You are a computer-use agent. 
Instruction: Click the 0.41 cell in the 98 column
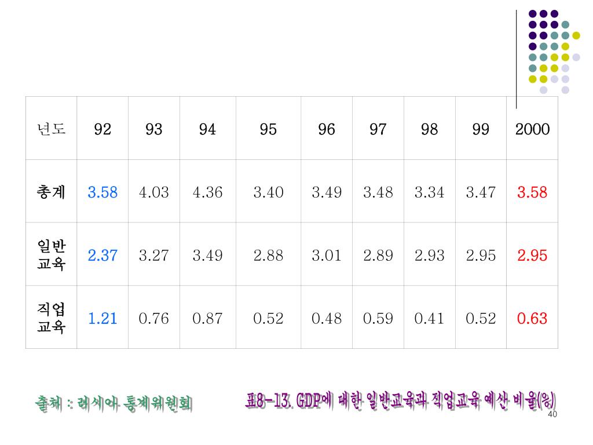coord(429,319)
